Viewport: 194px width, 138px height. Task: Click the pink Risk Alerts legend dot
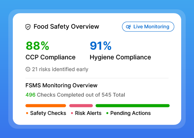72,113
